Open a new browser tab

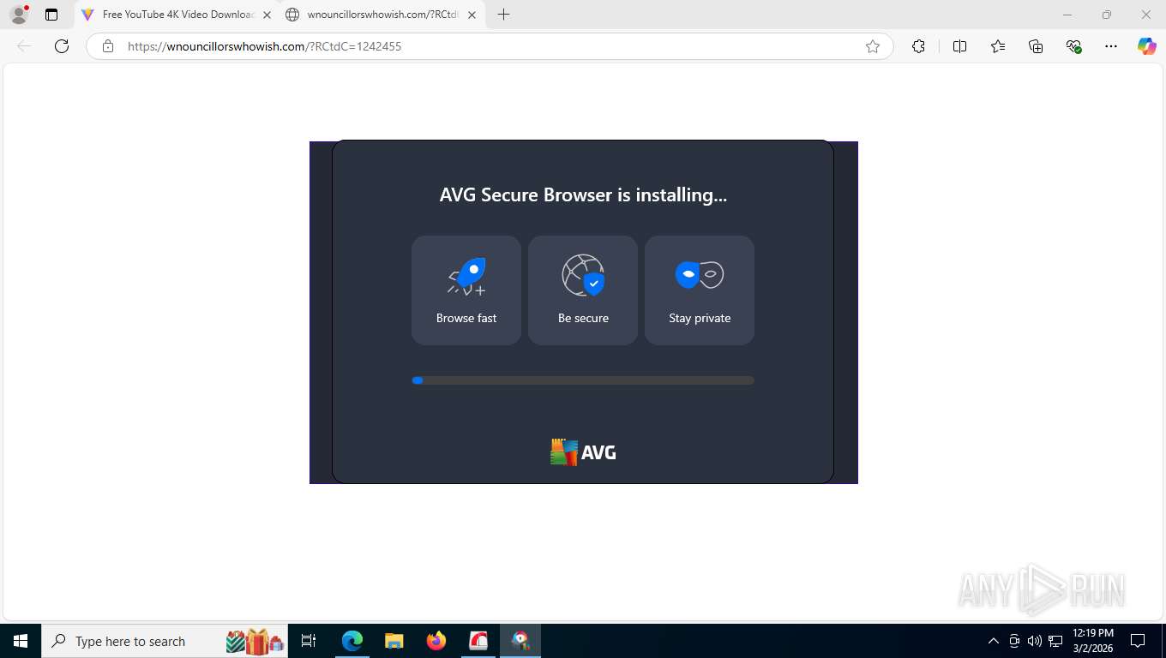[x=503, y=15]
